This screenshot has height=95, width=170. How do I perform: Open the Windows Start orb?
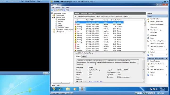pos(54,89)
